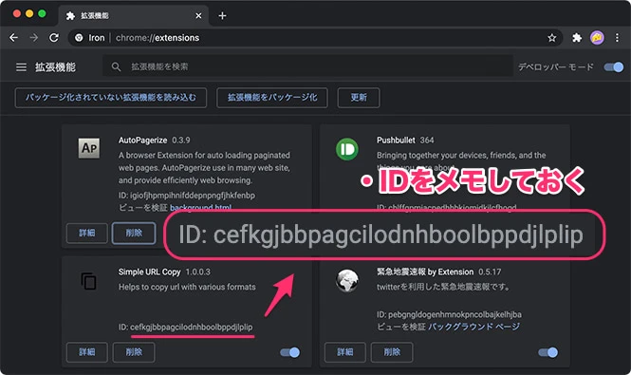The height and width of the screenshot is (375, 631).
Task: Go back with the browser back arrow
Action: [13, 38]
